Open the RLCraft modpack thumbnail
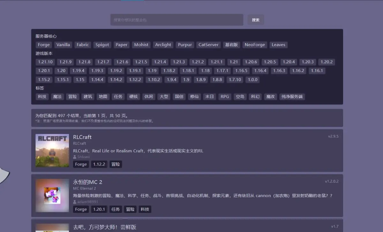 tap(52, 151)
